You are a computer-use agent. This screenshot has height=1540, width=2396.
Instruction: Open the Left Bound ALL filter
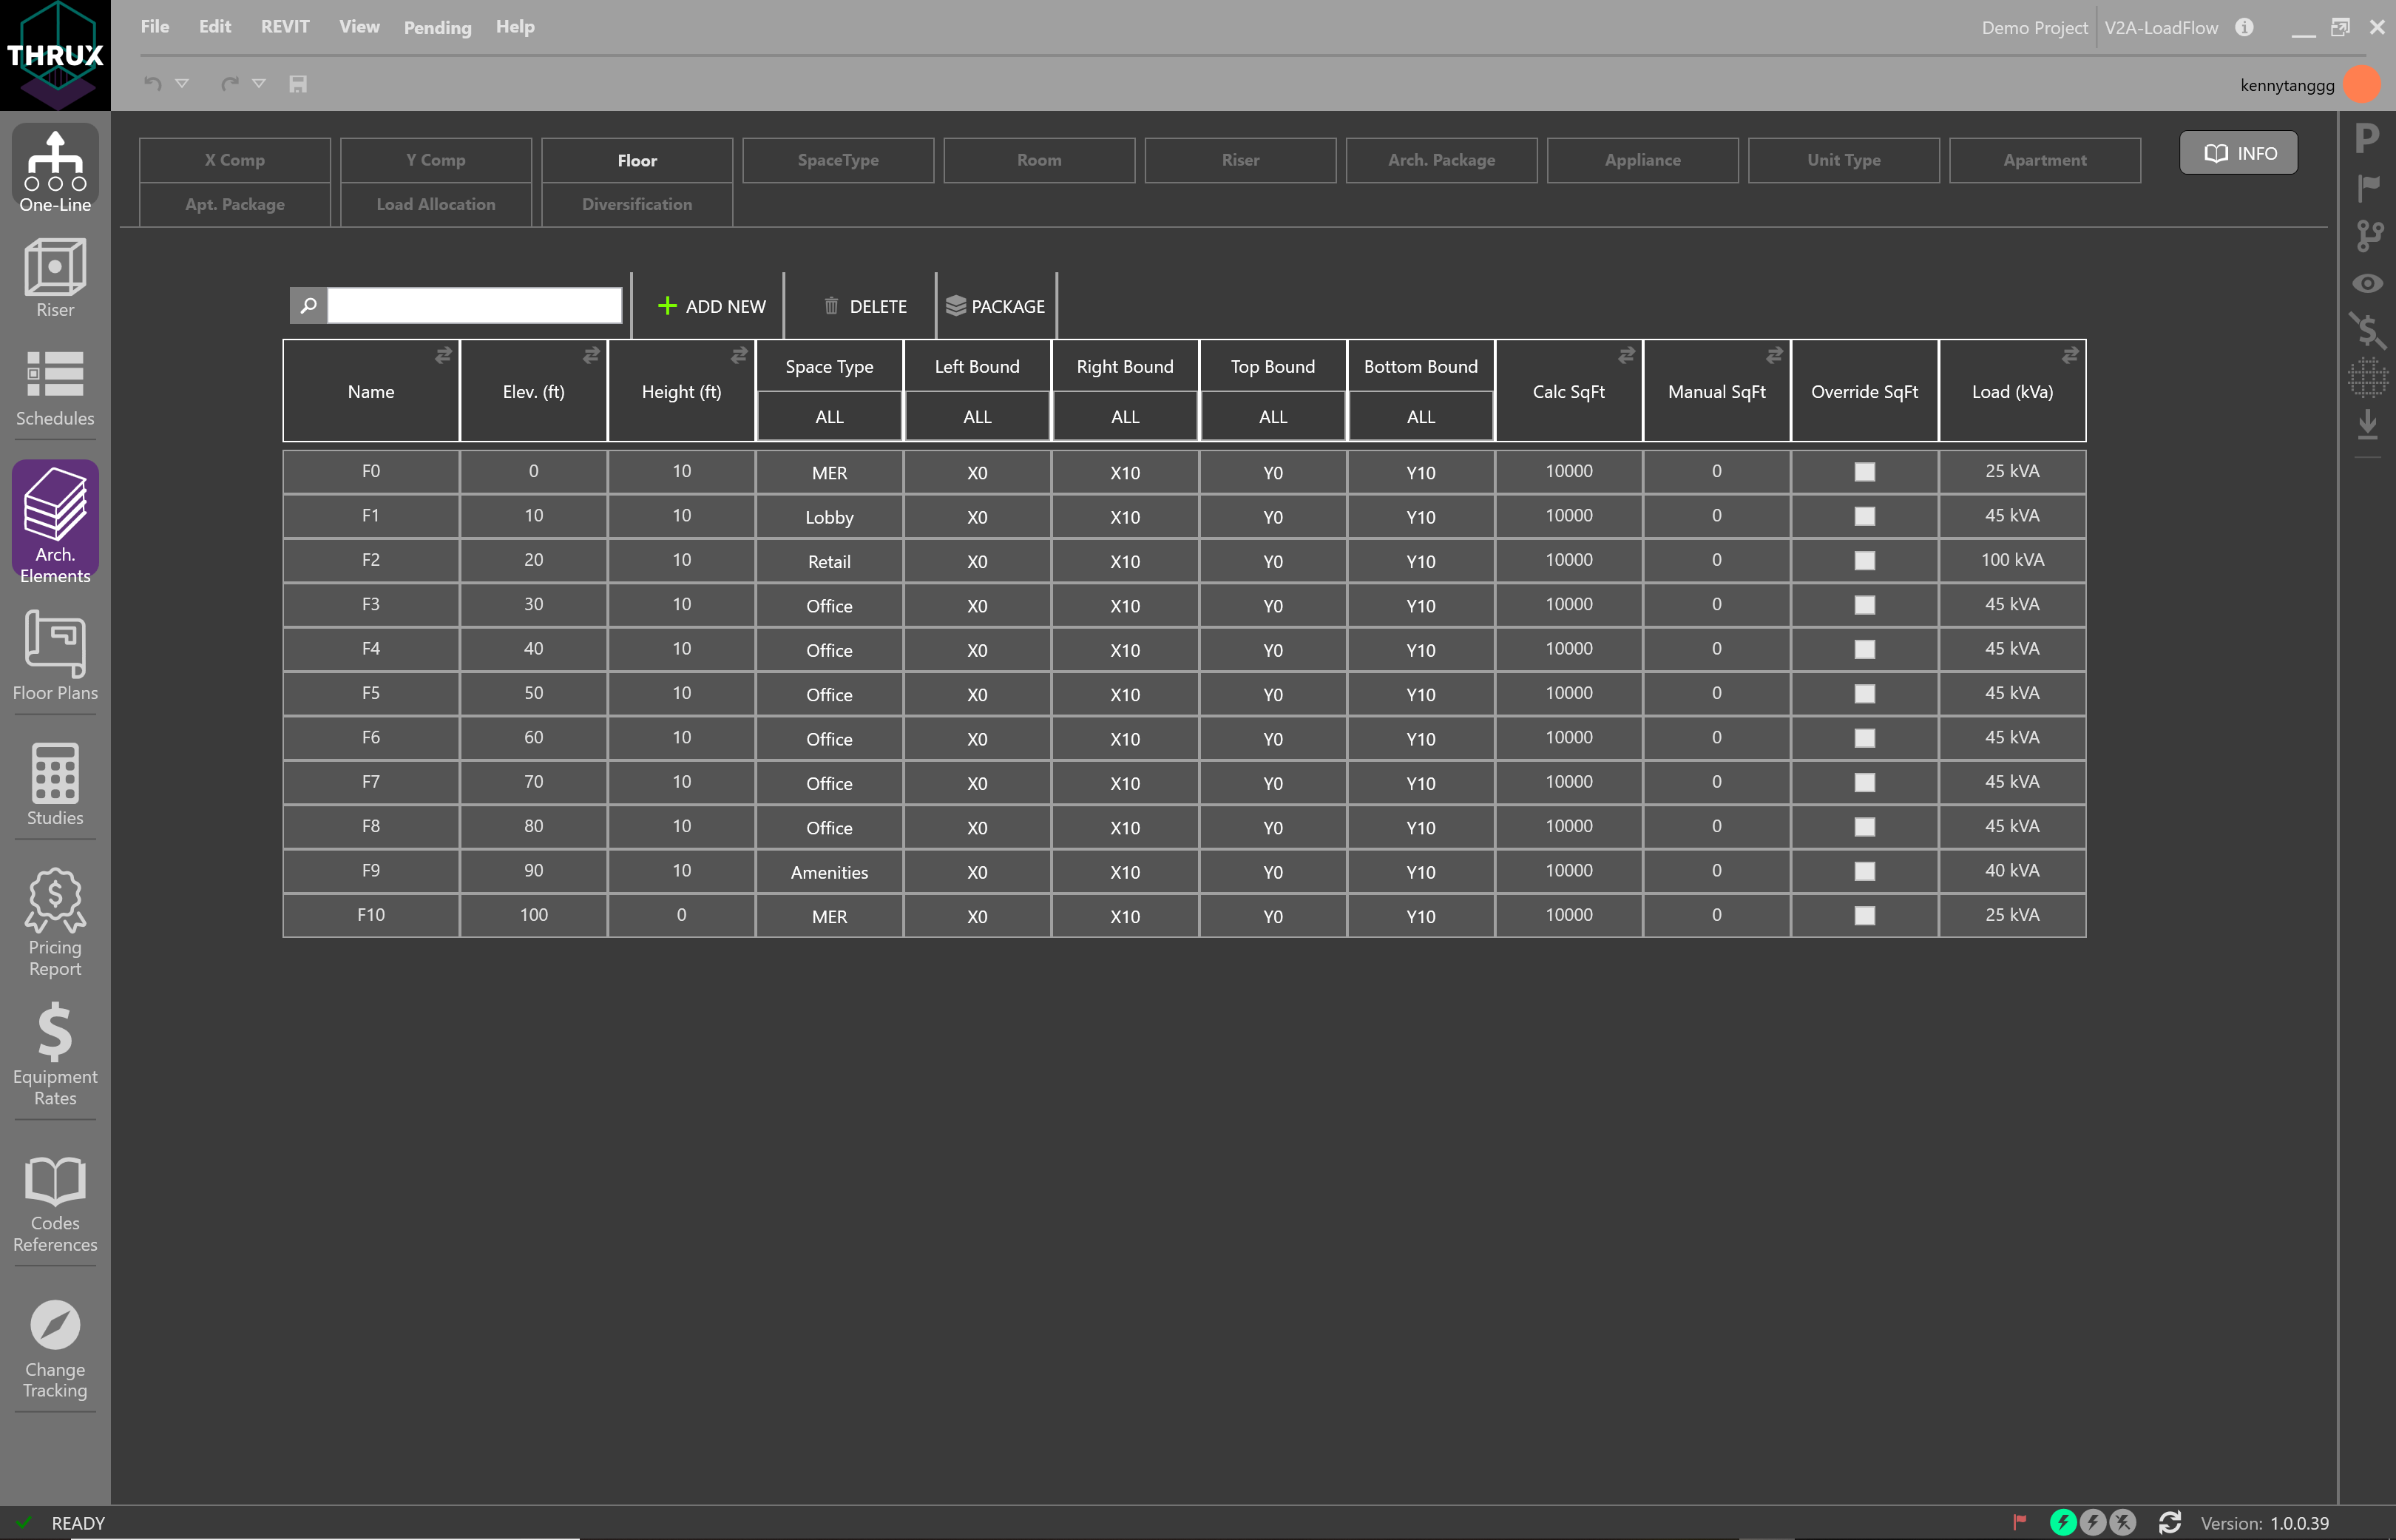pos(977,417)
